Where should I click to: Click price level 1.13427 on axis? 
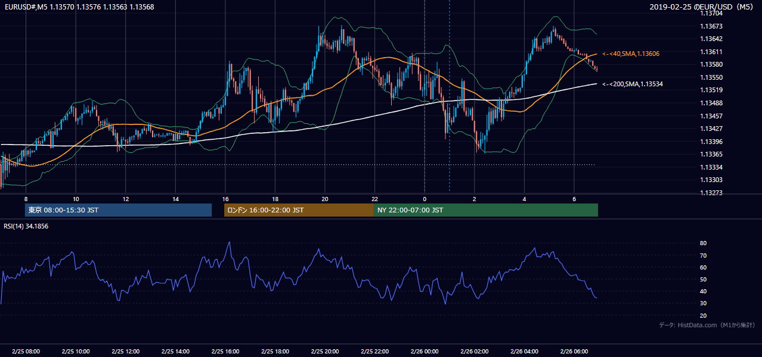(x=712, y=129)
